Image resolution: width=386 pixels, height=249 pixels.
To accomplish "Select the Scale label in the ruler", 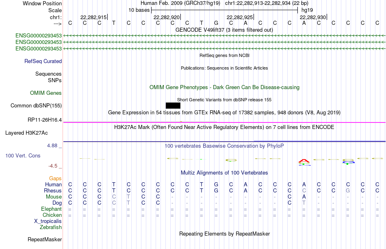I will 55,10.
